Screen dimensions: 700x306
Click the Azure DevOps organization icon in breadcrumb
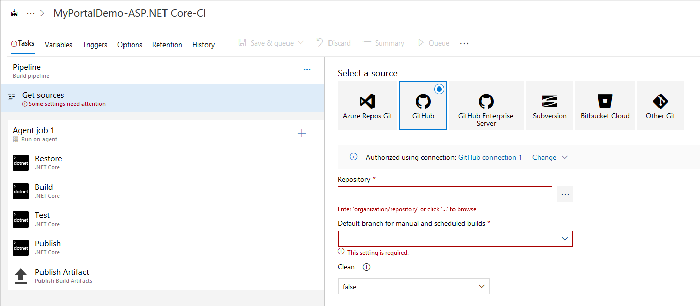click(x=14, y=14)
